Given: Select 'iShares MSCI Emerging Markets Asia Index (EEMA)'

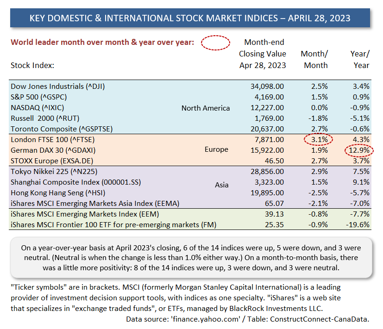Looking at the screenshot, I should point(95,204).
